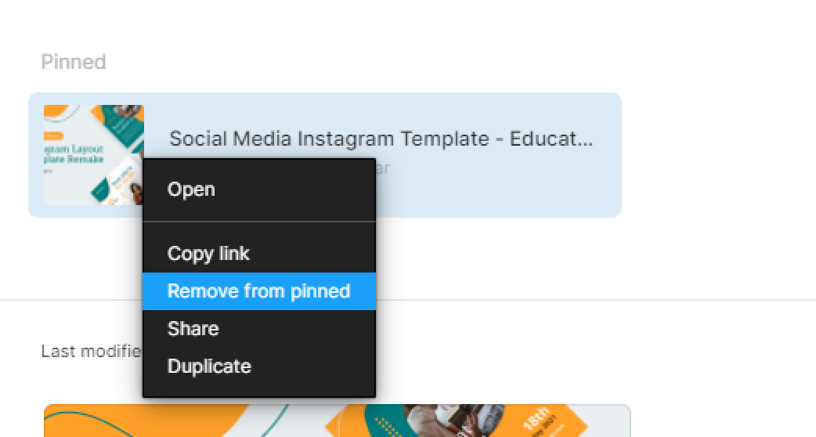Image resolution: width=816 pixels, height=437 pixels.
Task: Click the horizontal divider below pinned section
Action: 595,300
